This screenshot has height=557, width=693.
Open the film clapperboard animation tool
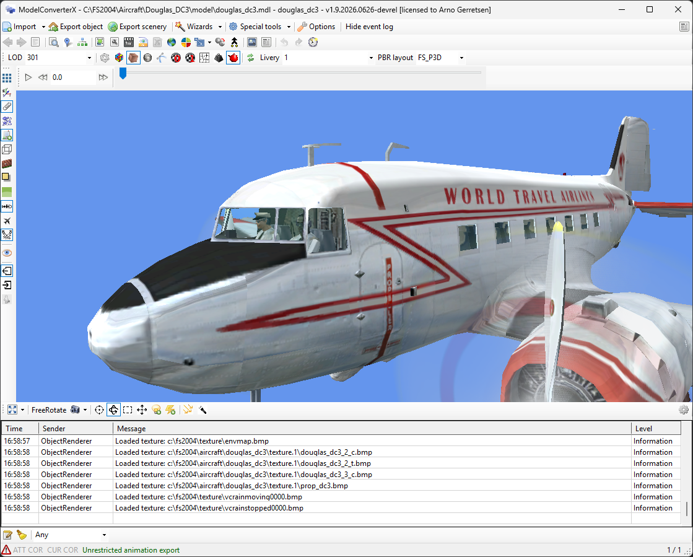[129, 42]
